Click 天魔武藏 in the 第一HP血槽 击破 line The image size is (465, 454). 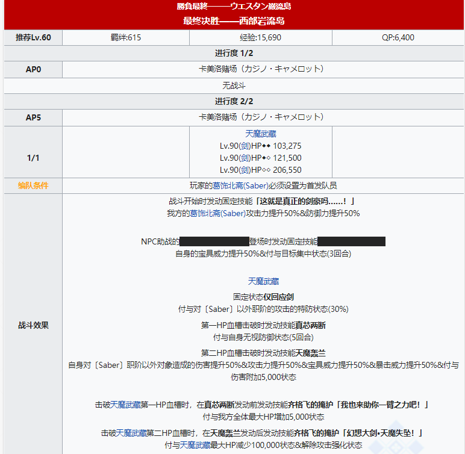pos(125,405)
